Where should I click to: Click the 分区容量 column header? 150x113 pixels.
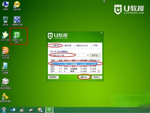coord(83,61)
